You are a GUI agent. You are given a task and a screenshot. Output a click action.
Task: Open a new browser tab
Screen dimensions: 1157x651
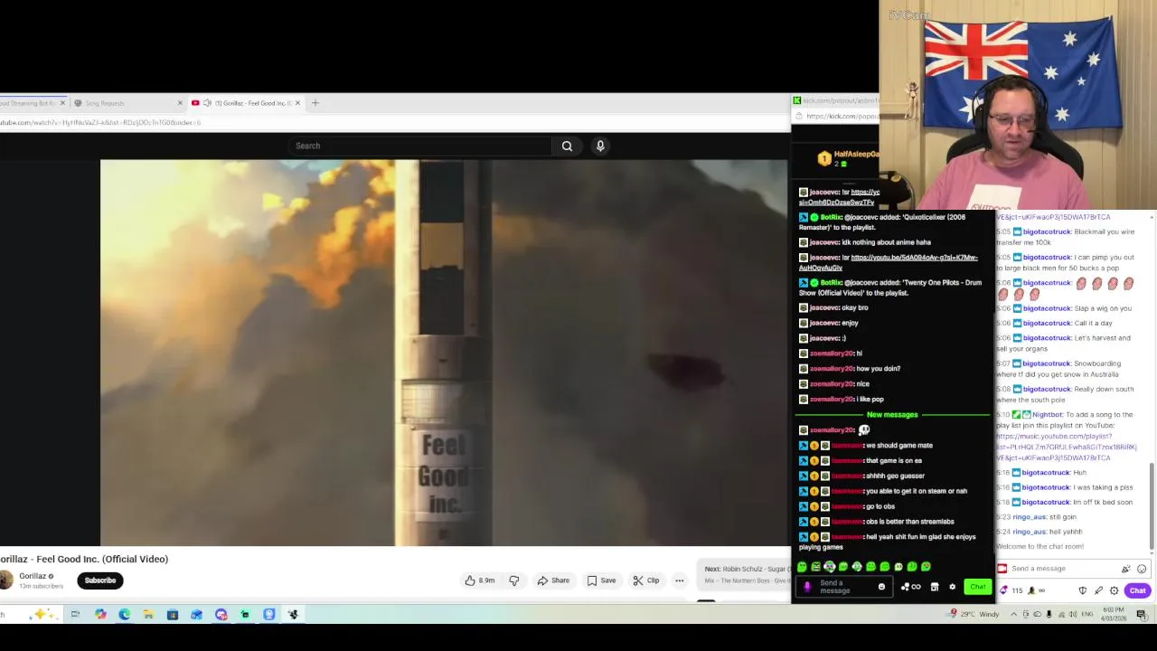tap(315, 103)
